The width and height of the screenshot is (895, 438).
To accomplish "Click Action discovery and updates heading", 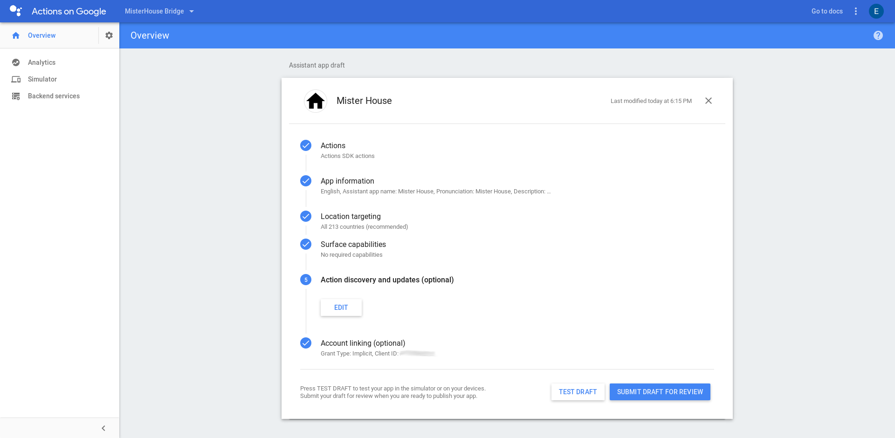I will pos(387,280).
